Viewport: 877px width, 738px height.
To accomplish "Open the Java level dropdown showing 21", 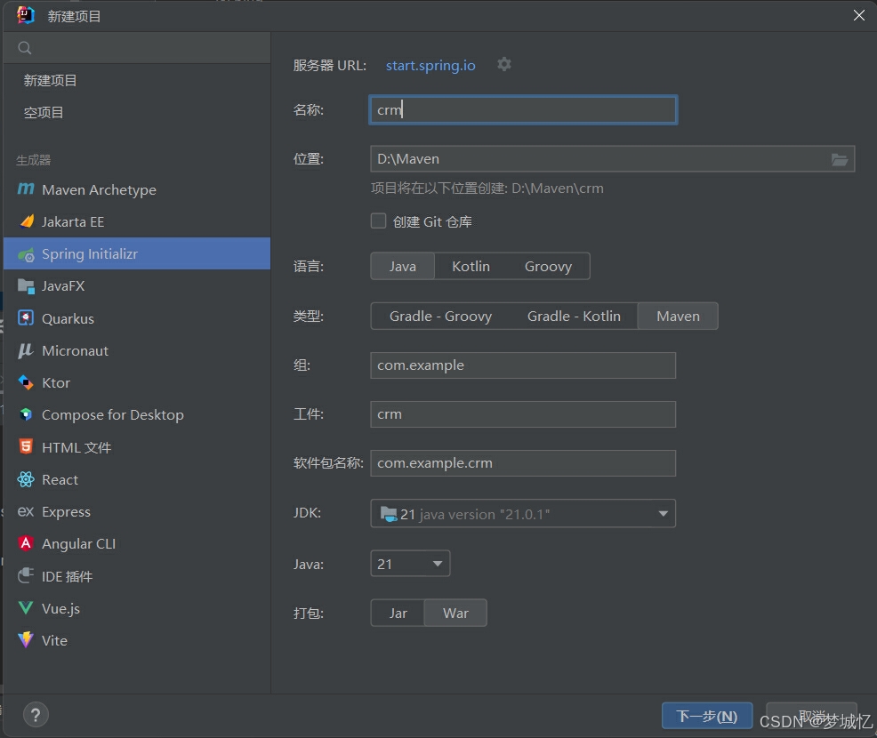I will pyautogui.click(x=410, y=564).
